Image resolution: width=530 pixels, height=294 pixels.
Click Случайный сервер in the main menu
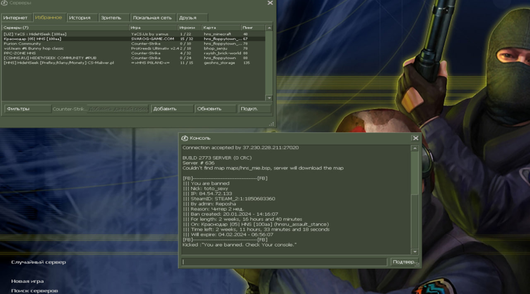coord(38,262)
